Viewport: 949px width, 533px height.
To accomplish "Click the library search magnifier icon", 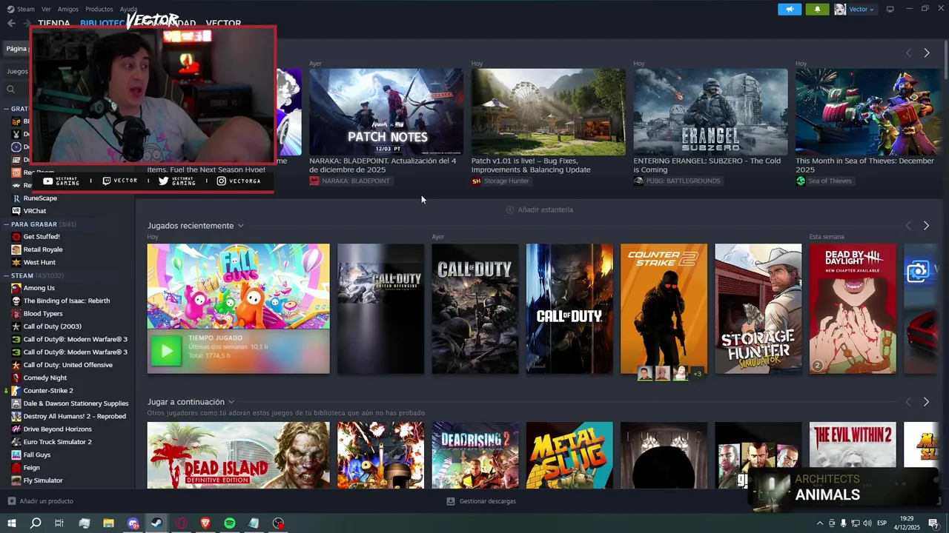I will point(10,90).
